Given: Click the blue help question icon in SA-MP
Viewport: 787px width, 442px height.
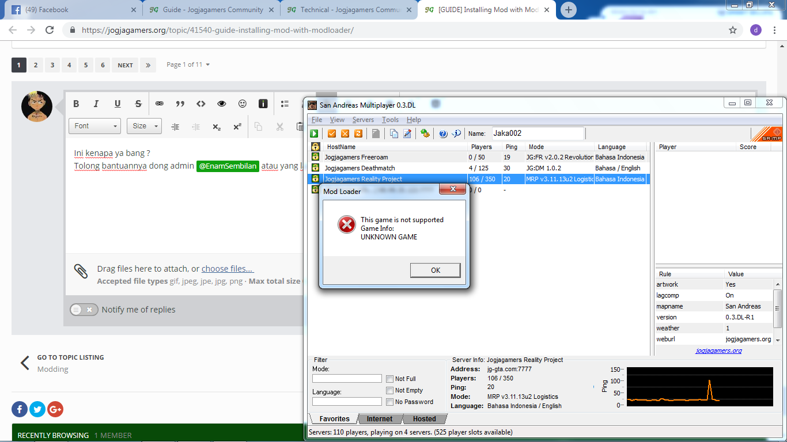Looking at the screenshot, I should pyautogui.click(x=443, y=134).
